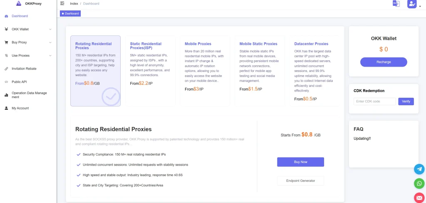Expand the Use Proxies submenu
The width and height of the screenshot is (426, 203).
[28, 55]
